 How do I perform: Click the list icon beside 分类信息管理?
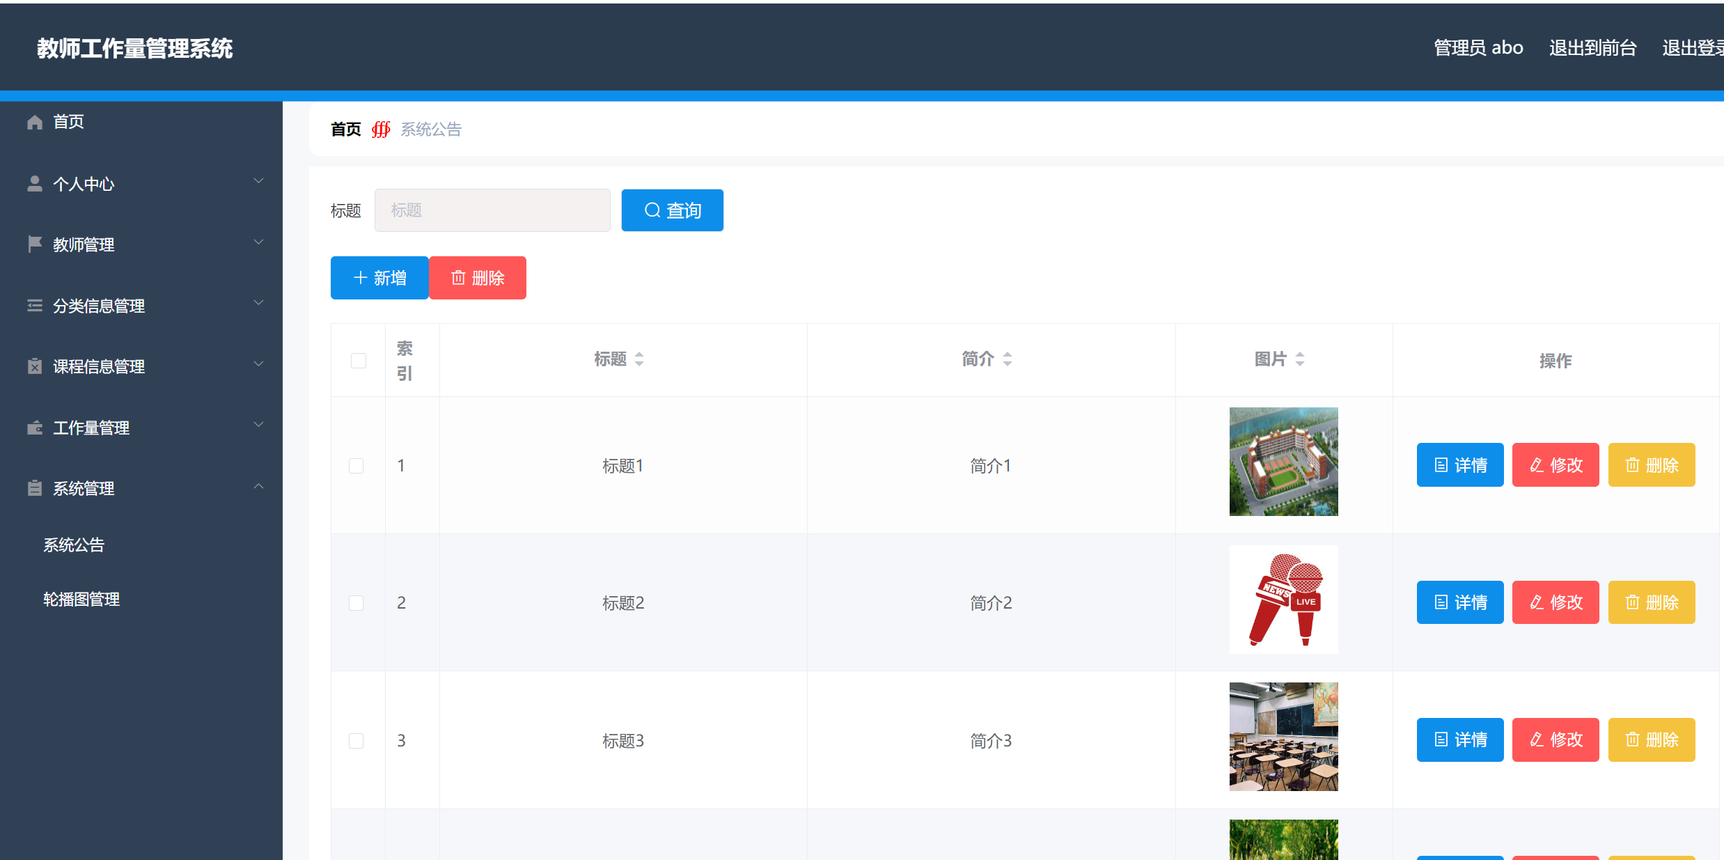coord(35,305)
